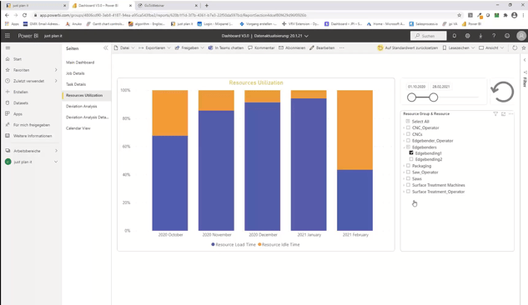This screenshot has width=528, height=305.
Task: Click the large reset arrow button on report
Action: 502,92
